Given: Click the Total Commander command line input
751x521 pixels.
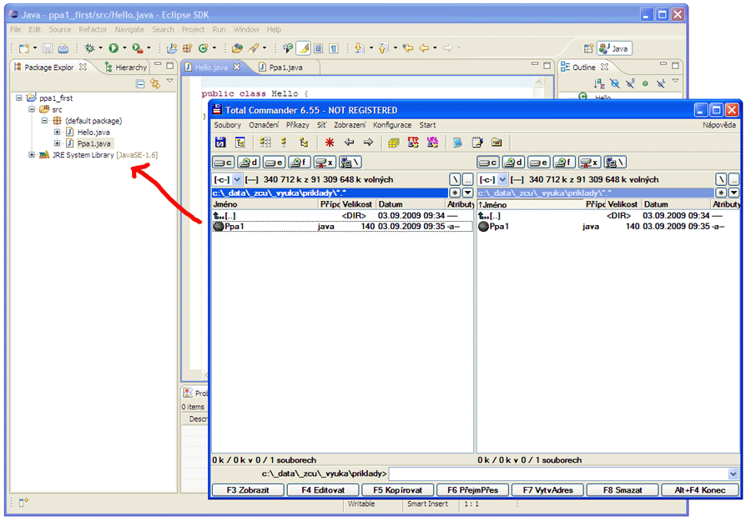Looking at the screenshot, I should (x=558, y=473).
